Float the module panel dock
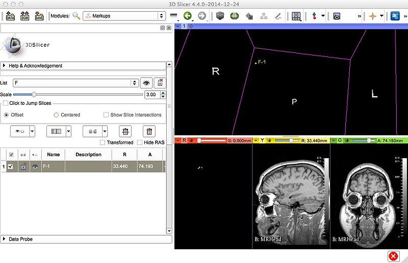 (162, 28)
